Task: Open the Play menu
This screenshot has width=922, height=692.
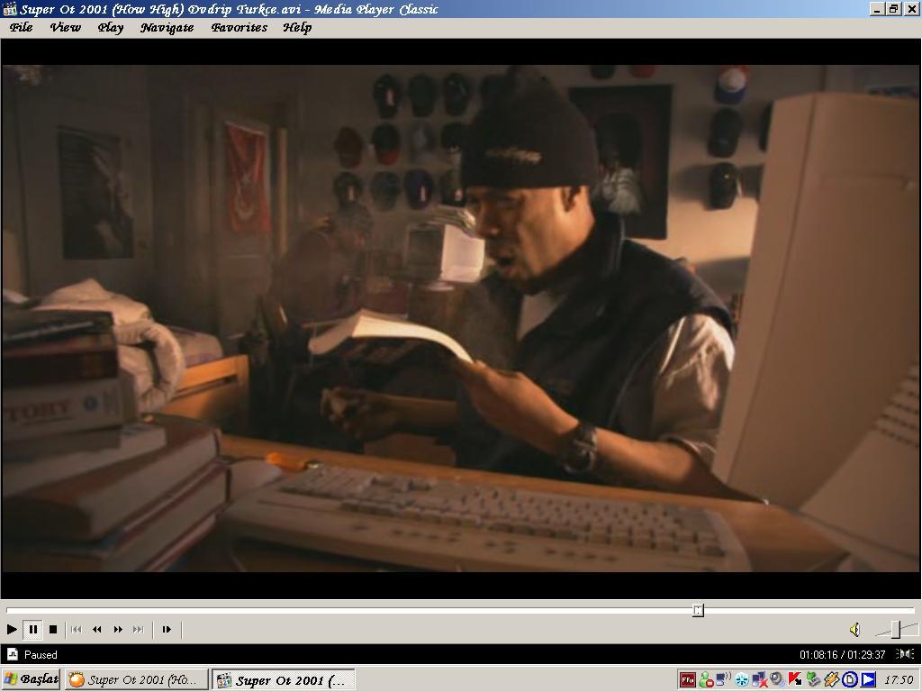Action: [x=111, y=27]
